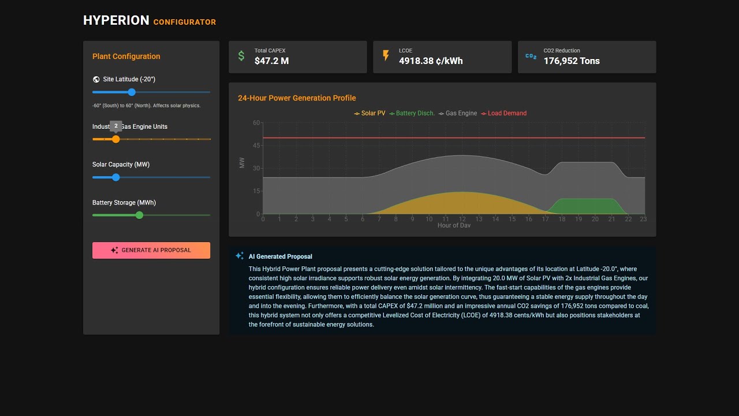Click the sparkle icon inside Generate AI Proposal button
Image resolution: width=739 pixels, height=416 pixels.
point(115,250)
